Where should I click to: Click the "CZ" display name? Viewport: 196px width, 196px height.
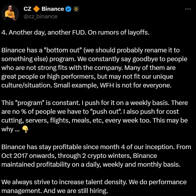click(x=28, y=9)
